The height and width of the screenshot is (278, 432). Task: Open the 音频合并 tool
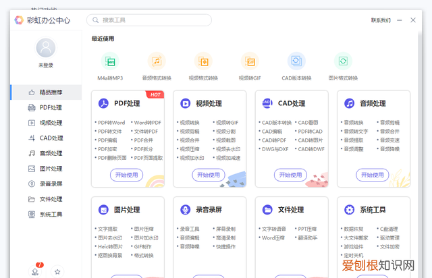pos(389,132)
